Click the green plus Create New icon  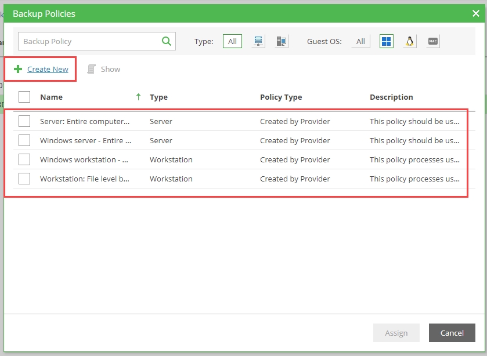click(18, 69)
